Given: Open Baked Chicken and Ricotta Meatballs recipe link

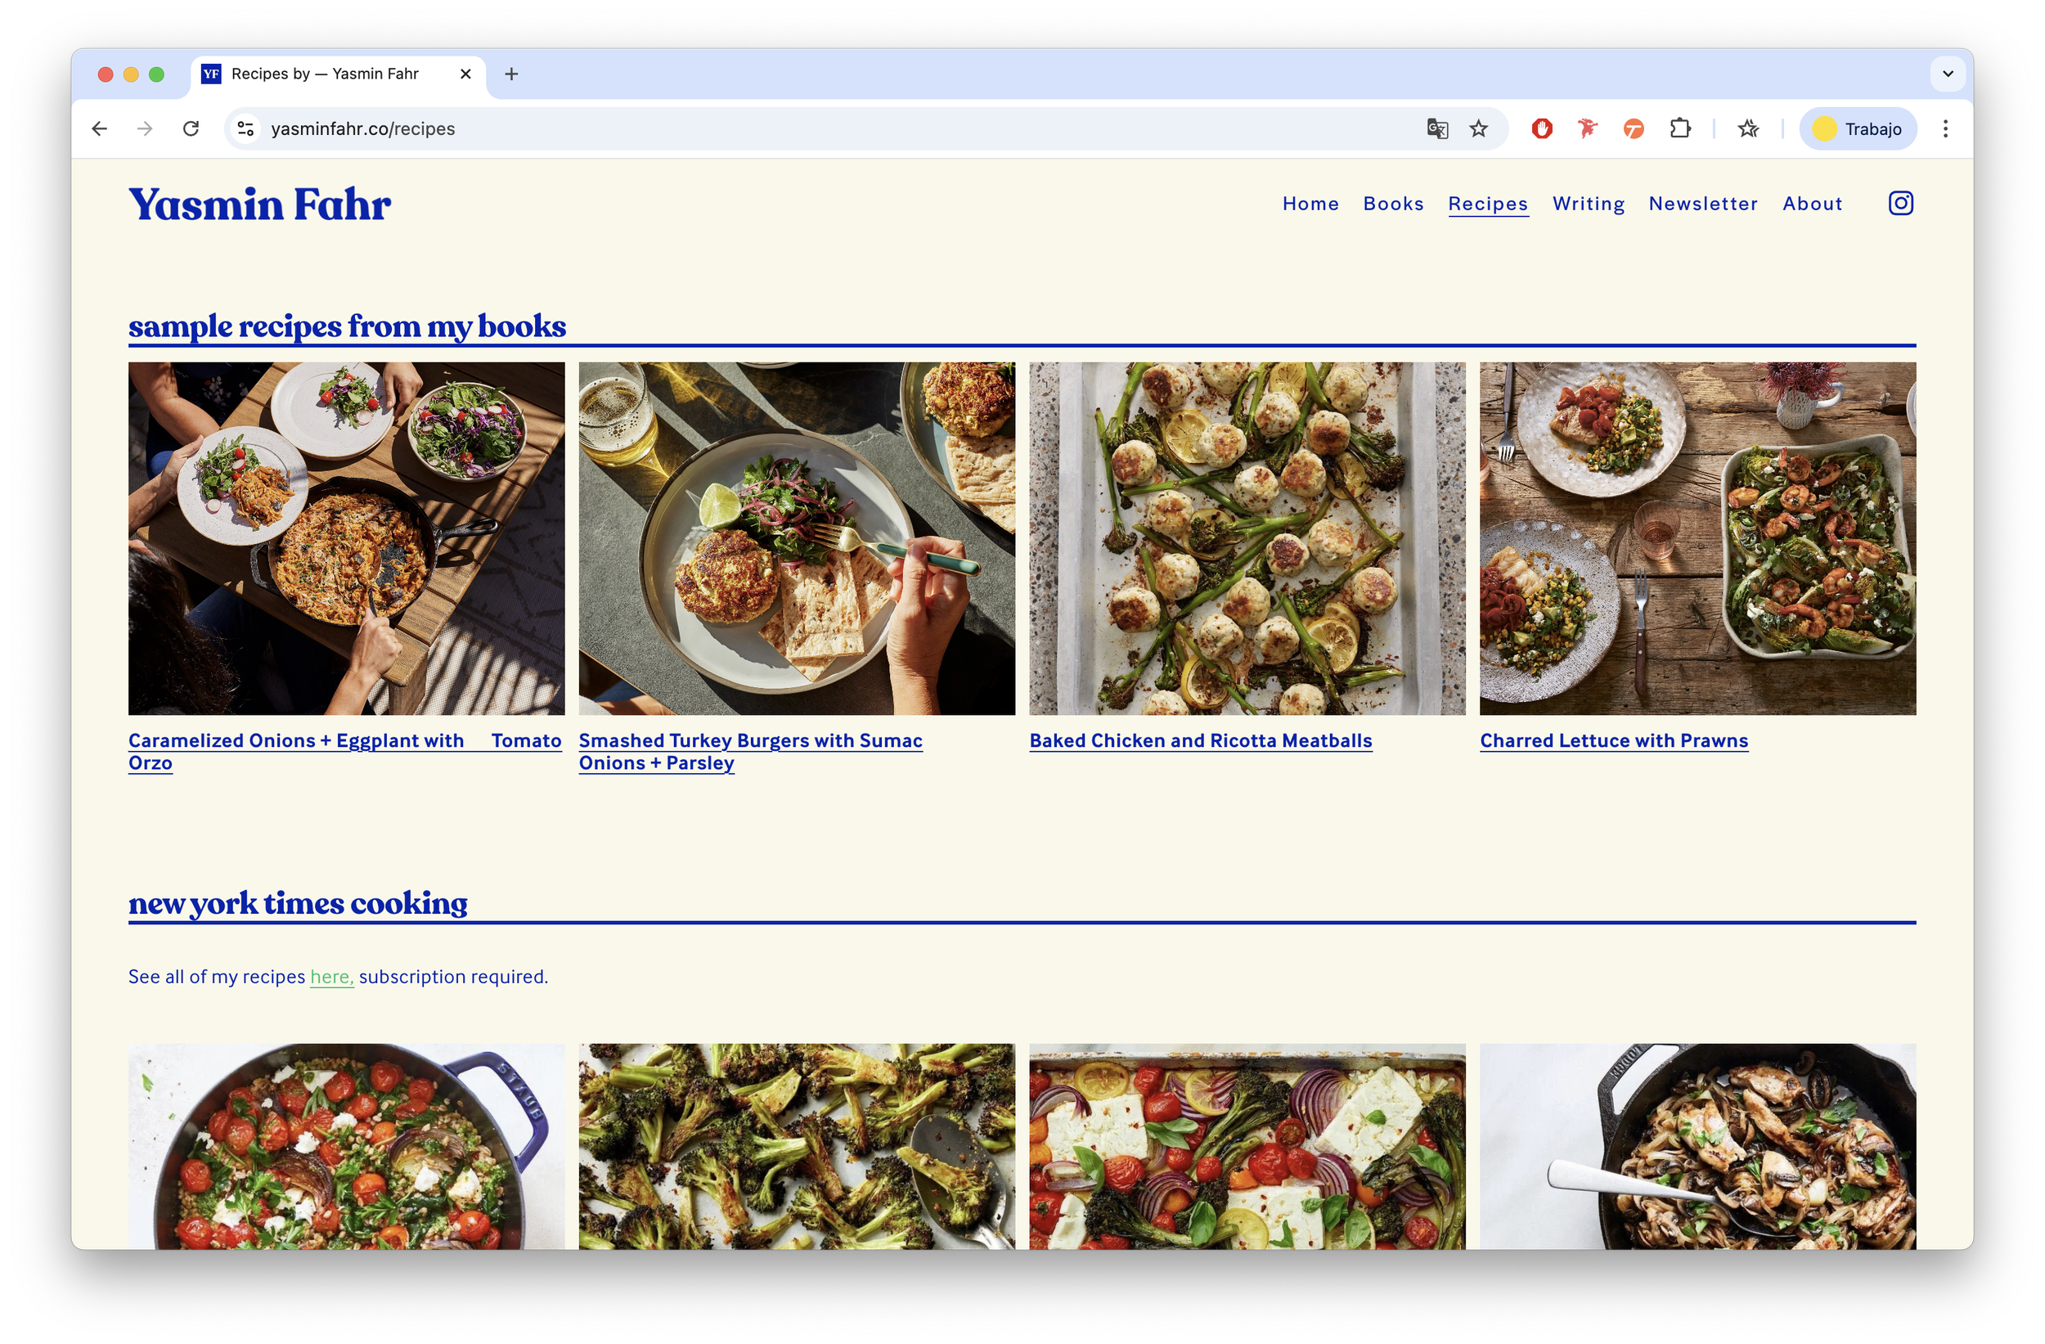Looking at the screenshot, I should point(1199,741).
